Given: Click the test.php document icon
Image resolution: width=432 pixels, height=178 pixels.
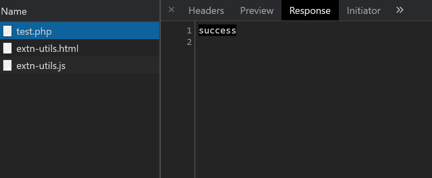Looking at the screenshot, I should 7,31.
